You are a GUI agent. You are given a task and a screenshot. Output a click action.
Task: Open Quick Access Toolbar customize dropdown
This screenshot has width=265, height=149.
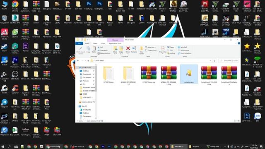coord(88,40)
